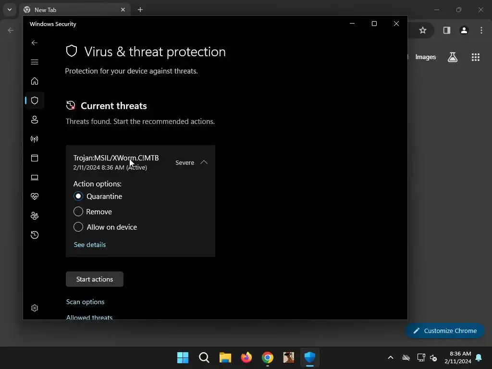Open Family options sidebar icon

click(35, 216)
